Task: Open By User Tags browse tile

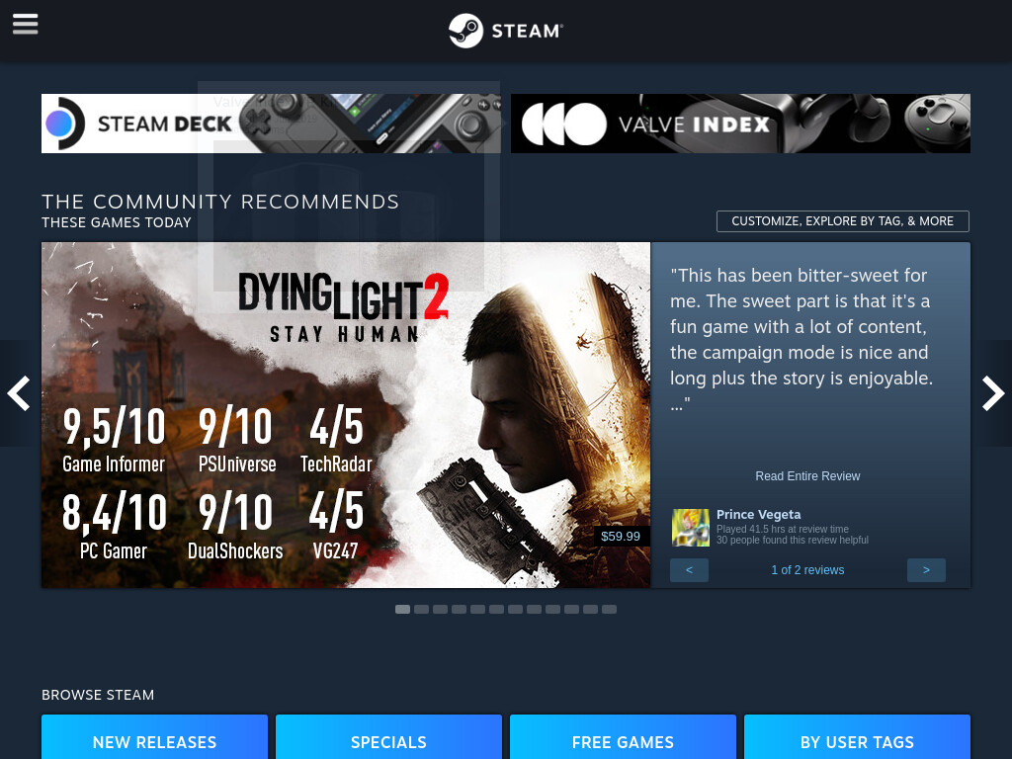Action: coord(857,737)
